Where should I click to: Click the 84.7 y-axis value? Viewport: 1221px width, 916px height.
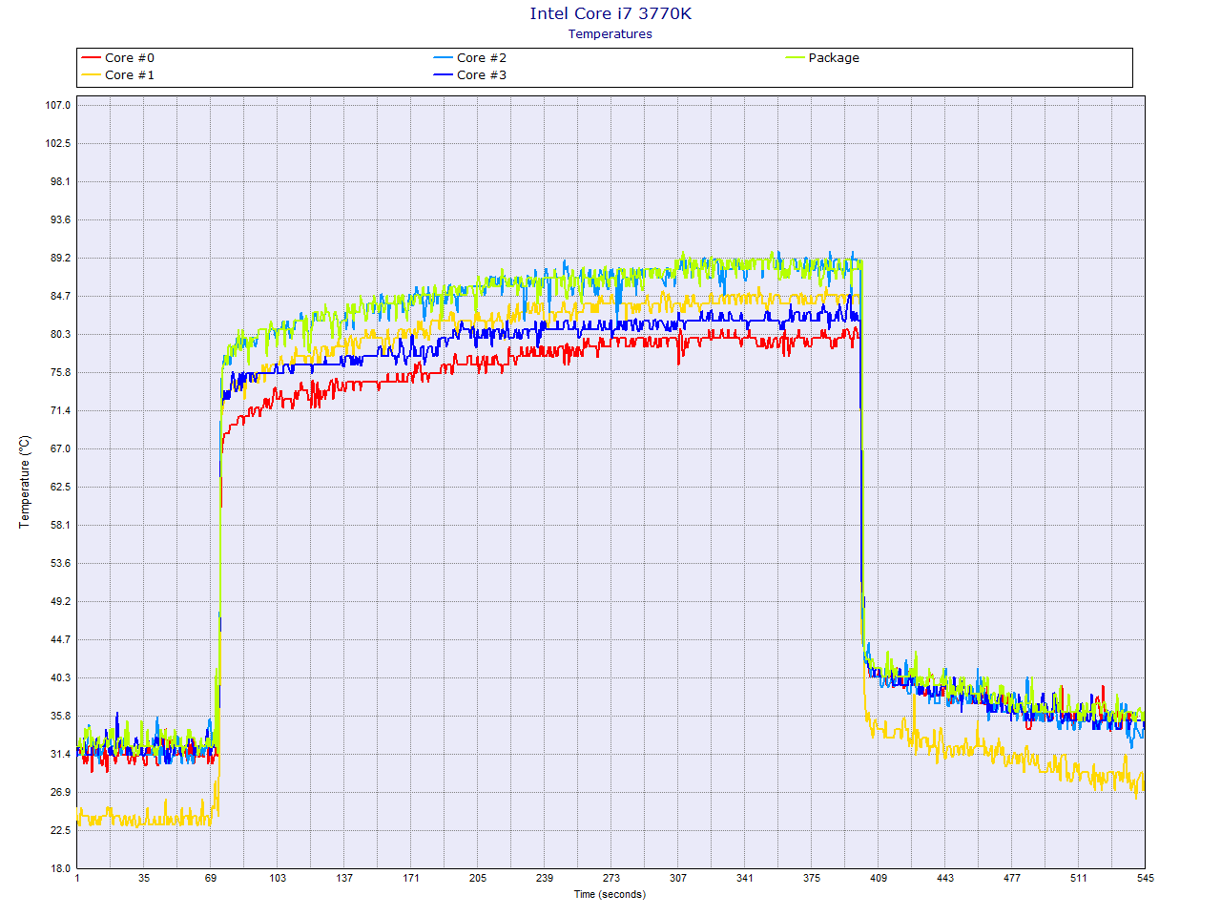tap(61, 296)
